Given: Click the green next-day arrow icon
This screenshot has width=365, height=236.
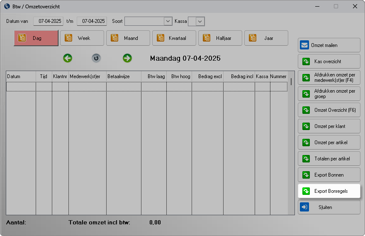Looking at the screenshot, I should [x=127, y=58].
